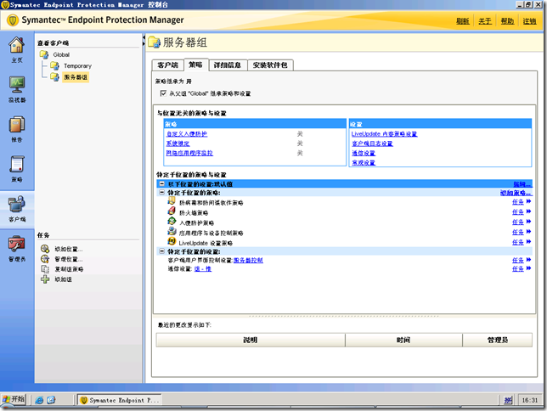547x411 pixels.
Task: Click the LiveUpdate settings policy icon
Action: [172, 241]
